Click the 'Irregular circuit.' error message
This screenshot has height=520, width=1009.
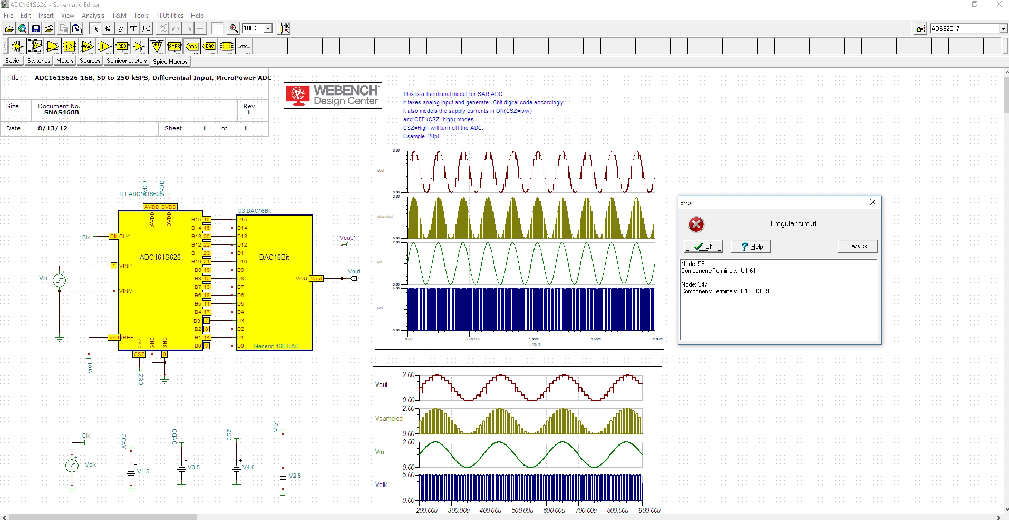[794, 224]
